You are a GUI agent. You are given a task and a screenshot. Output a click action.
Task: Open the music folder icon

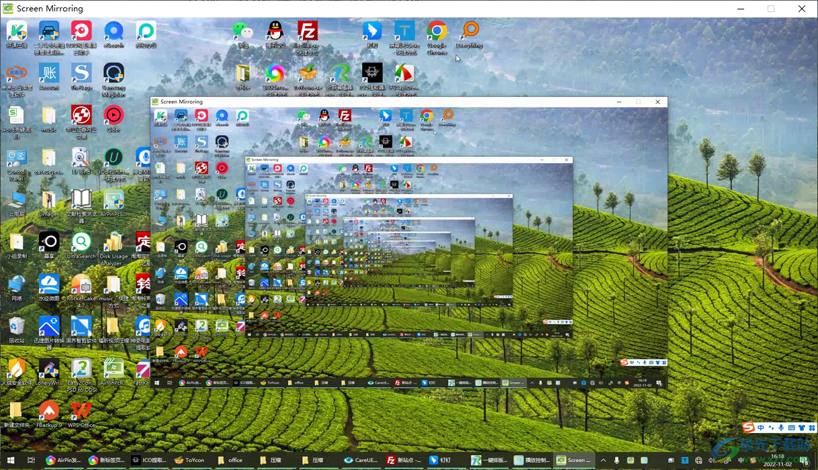tap(49, 115)
